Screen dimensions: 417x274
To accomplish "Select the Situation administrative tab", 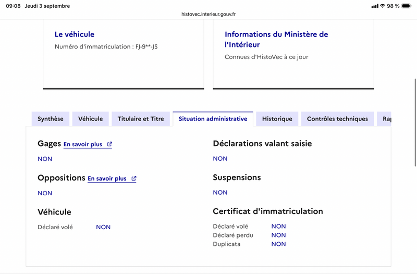I will (x=213, y=119).
